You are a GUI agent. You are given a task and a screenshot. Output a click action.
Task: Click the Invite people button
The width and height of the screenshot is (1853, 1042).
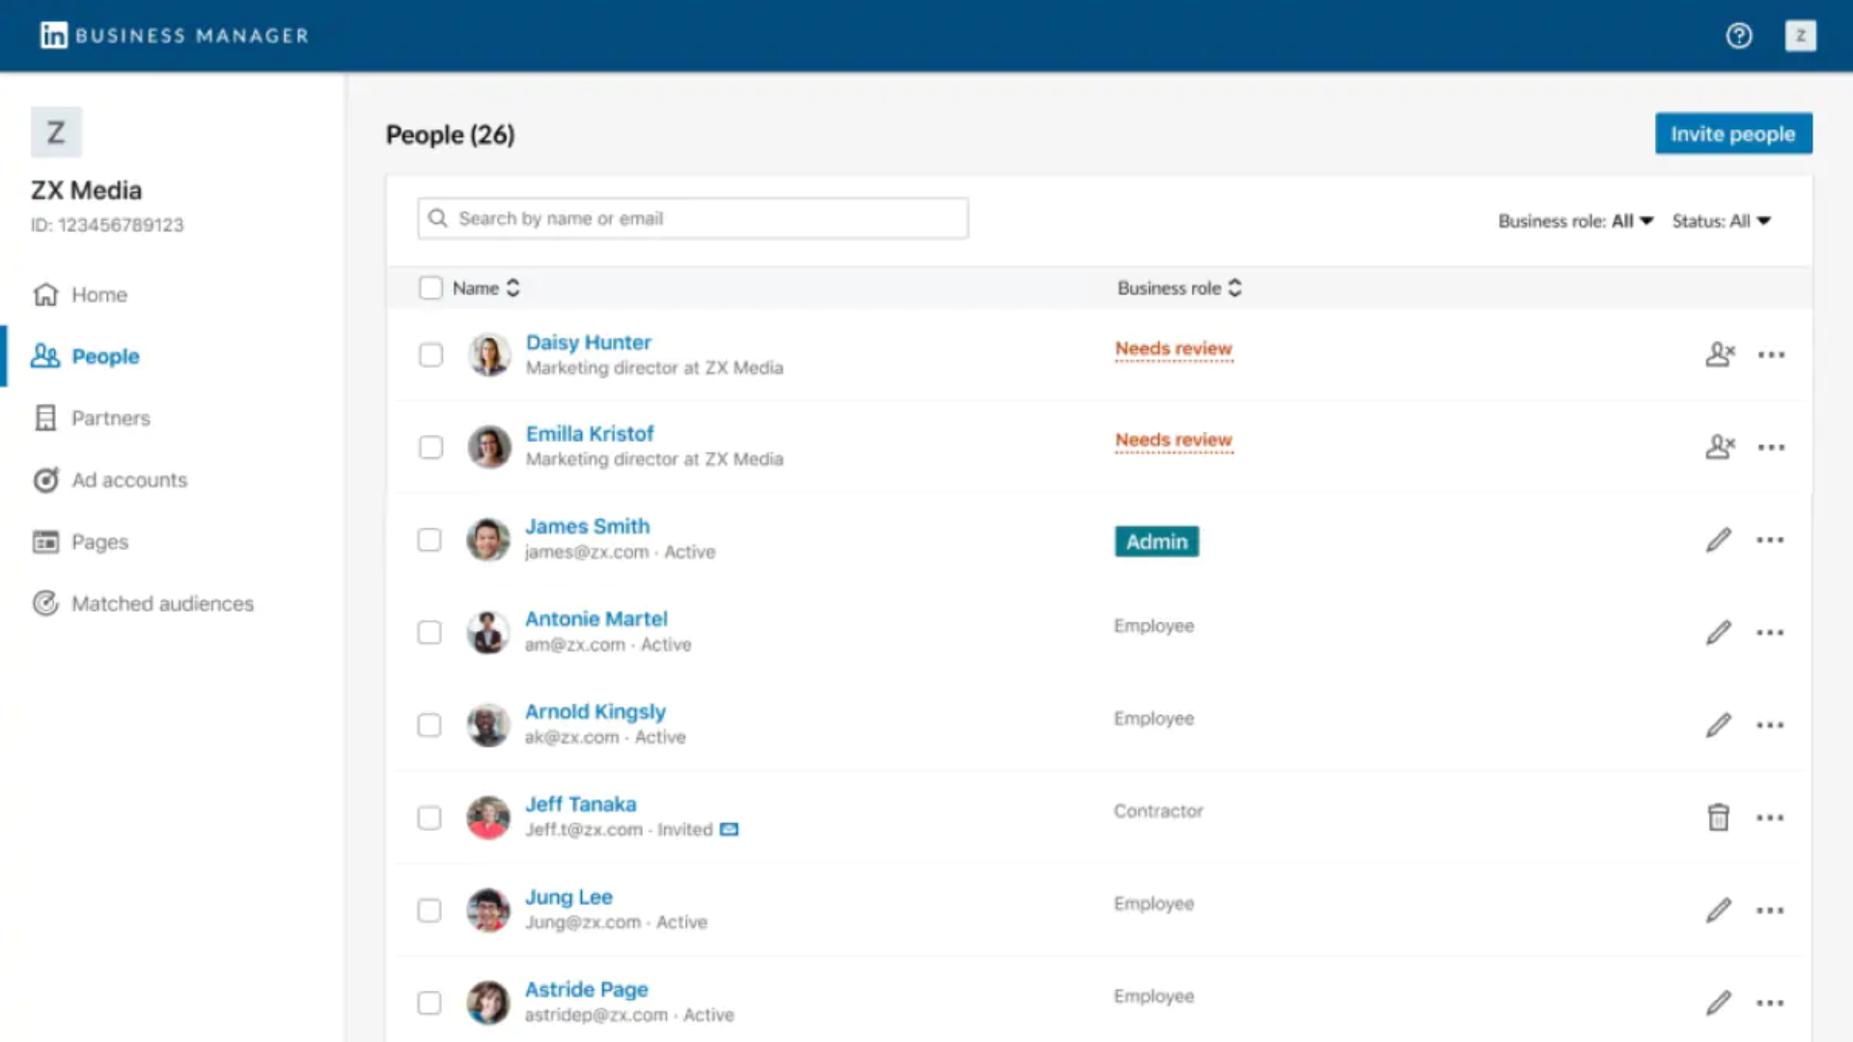[1732, 133]
